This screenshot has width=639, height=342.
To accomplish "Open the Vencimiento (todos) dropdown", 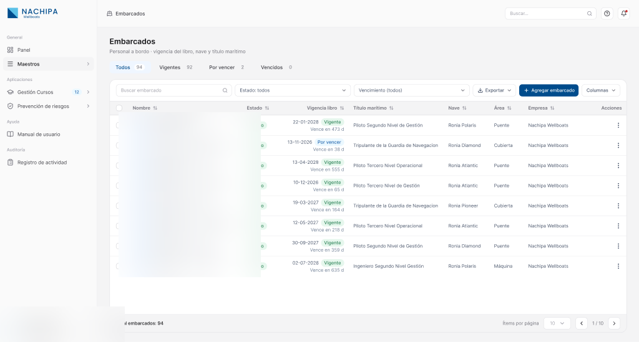I will click(x=412, y=90).
